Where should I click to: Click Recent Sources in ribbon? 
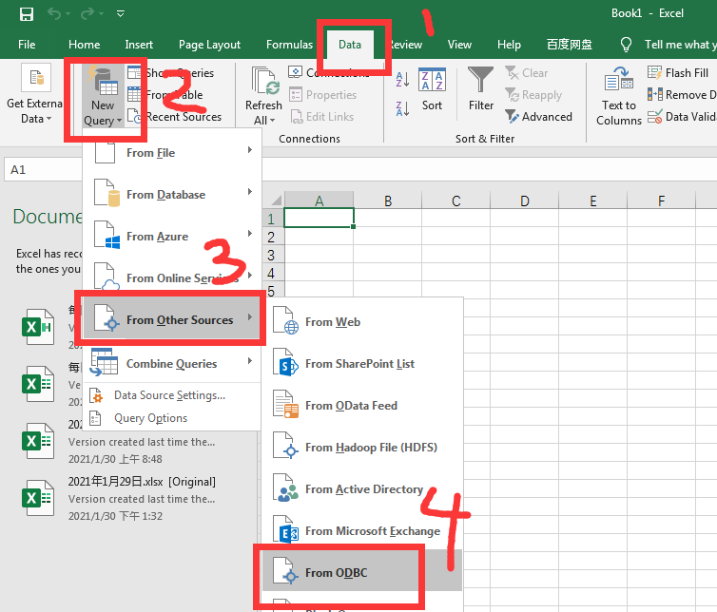pos(175,117)
